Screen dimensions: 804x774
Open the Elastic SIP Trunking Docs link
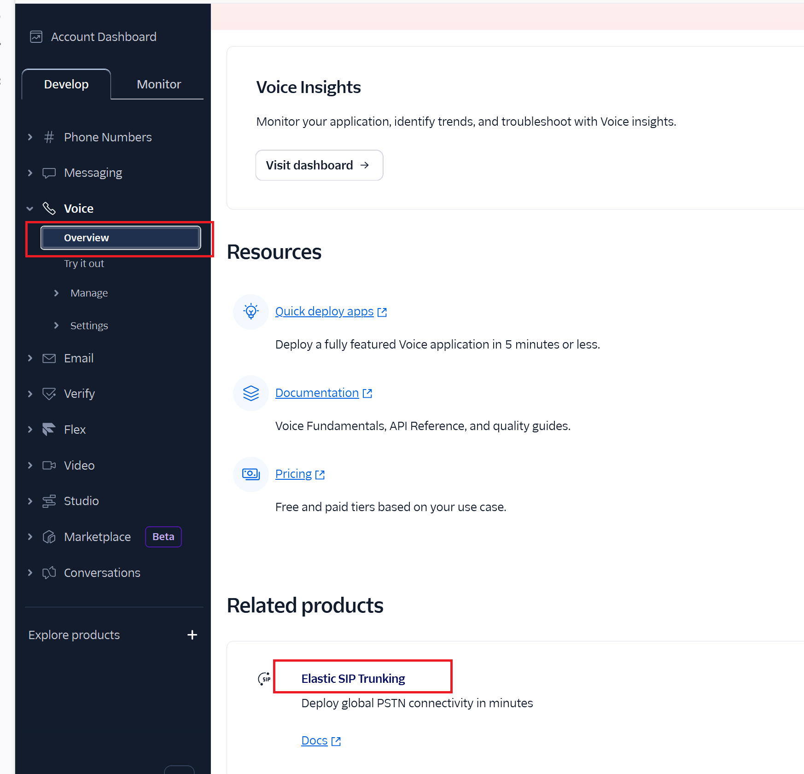click(315, 741)
